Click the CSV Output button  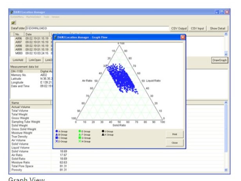179,29
